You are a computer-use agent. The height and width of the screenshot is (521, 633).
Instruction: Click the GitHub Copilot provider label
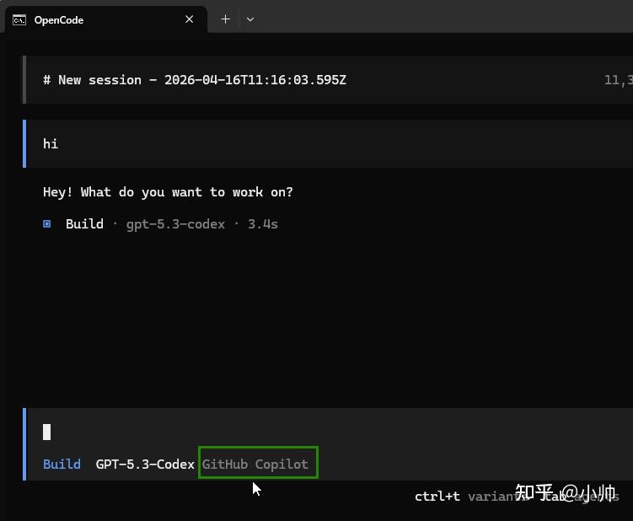[255, 464]
